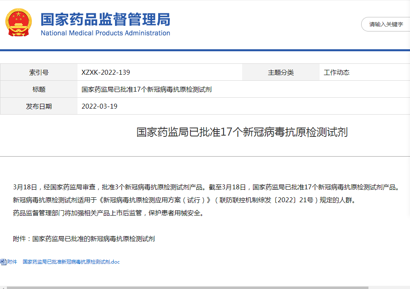The image size is (410, 289).
Task: Click the 工作动态 category value
Action: tap(337, 73)
